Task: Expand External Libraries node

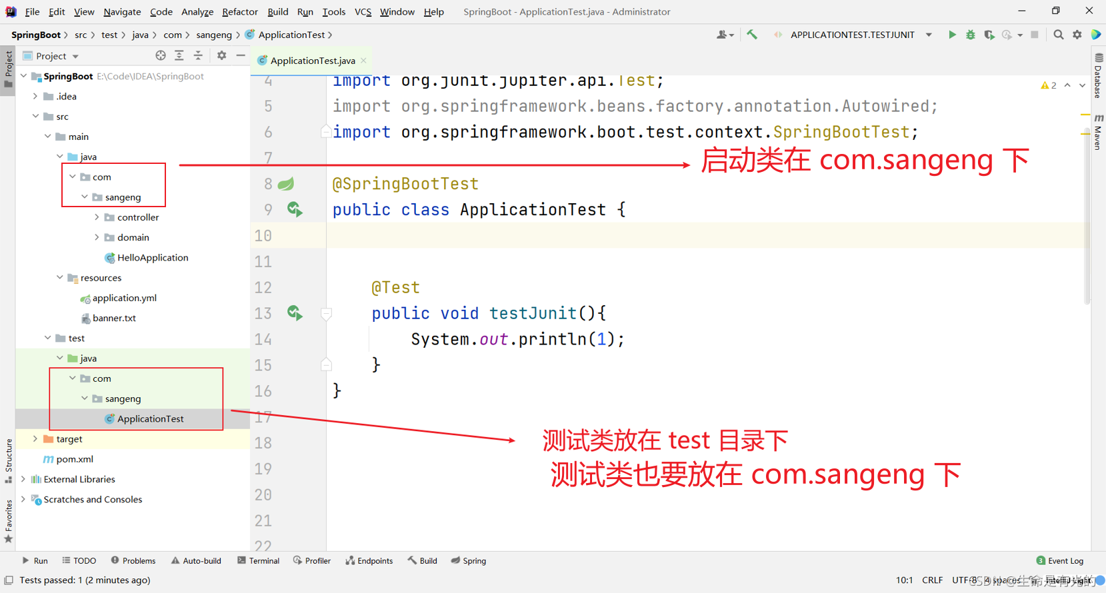Action: (x=24, y=479)
